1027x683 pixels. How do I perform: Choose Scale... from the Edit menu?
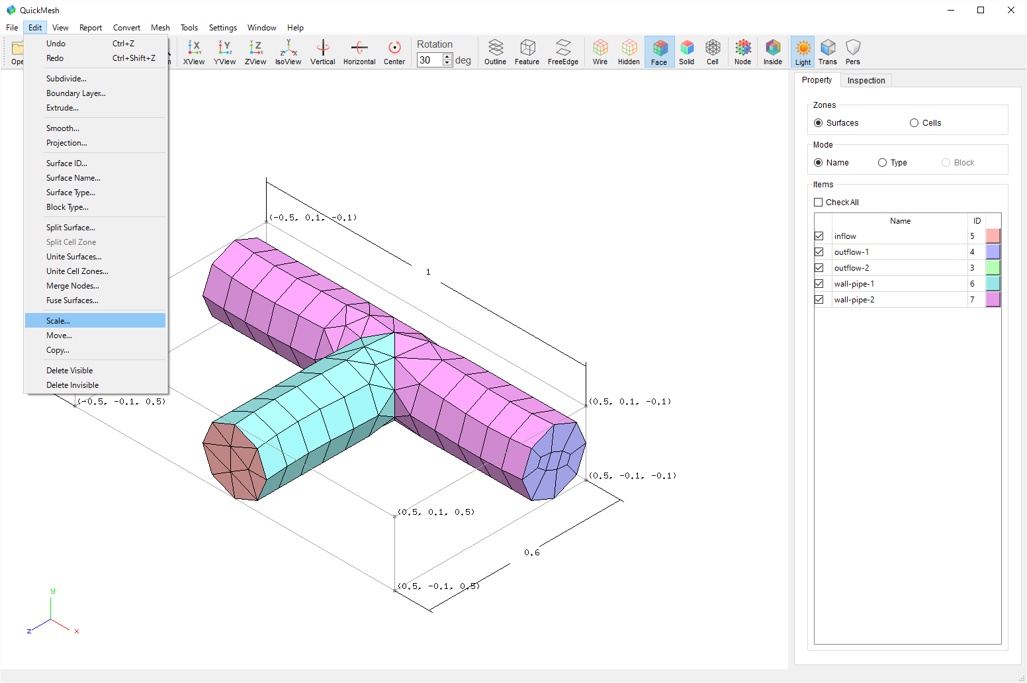95,321
